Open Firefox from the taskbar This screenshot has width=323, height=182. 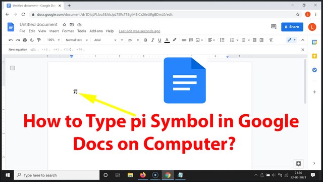143,175
